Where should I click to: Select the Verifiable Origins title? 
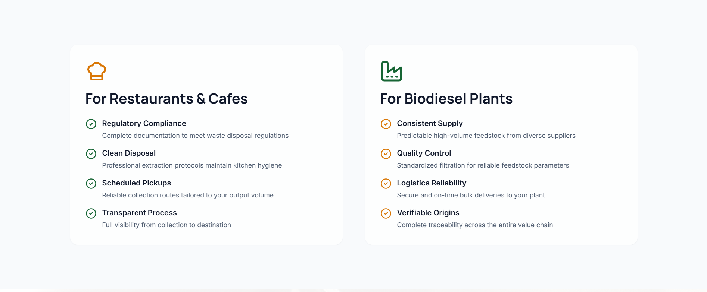tap(428, 213)
